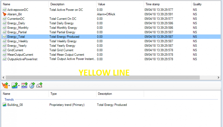223x127 pixels.
Task: Click 'Total Yearly Energy' description
Action: (x=62, y=46)
